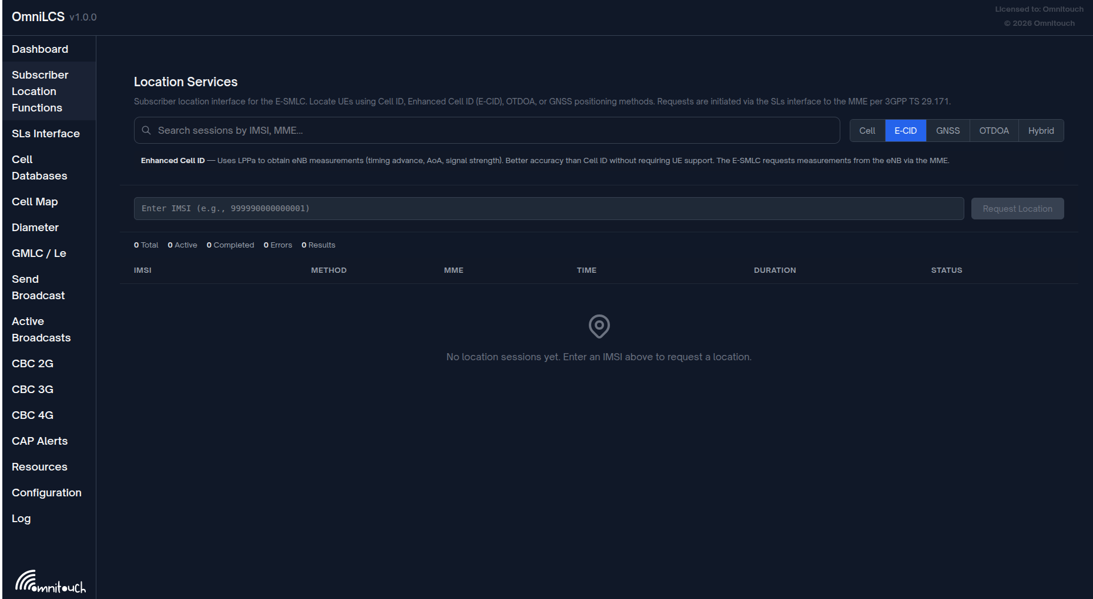Open GMLC / Le page

click(x=39, y=253)
